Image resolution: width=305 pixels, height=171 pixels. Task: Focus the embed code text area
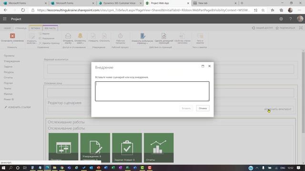[152, 91]
